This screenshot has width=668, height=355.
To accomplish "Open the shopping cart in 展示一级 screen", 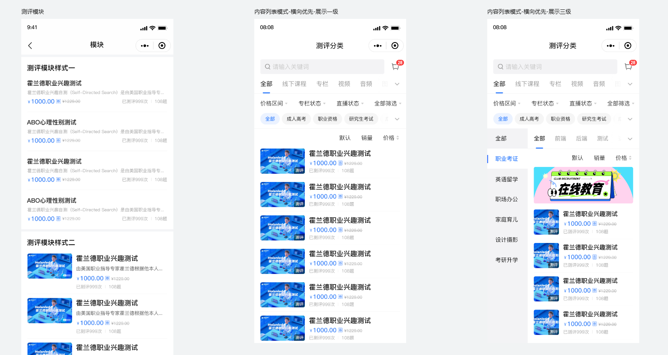I will (x=395, y=67).
